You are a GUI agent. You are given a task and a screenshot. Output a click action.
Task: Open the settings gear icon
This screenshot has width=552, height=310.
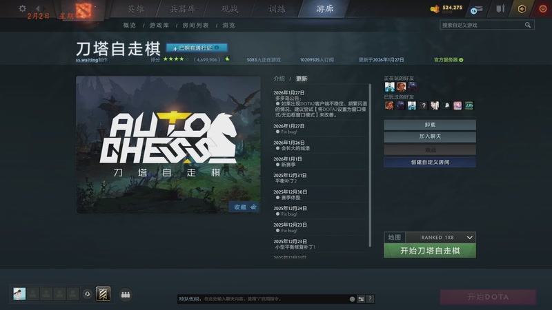[22, 8]
